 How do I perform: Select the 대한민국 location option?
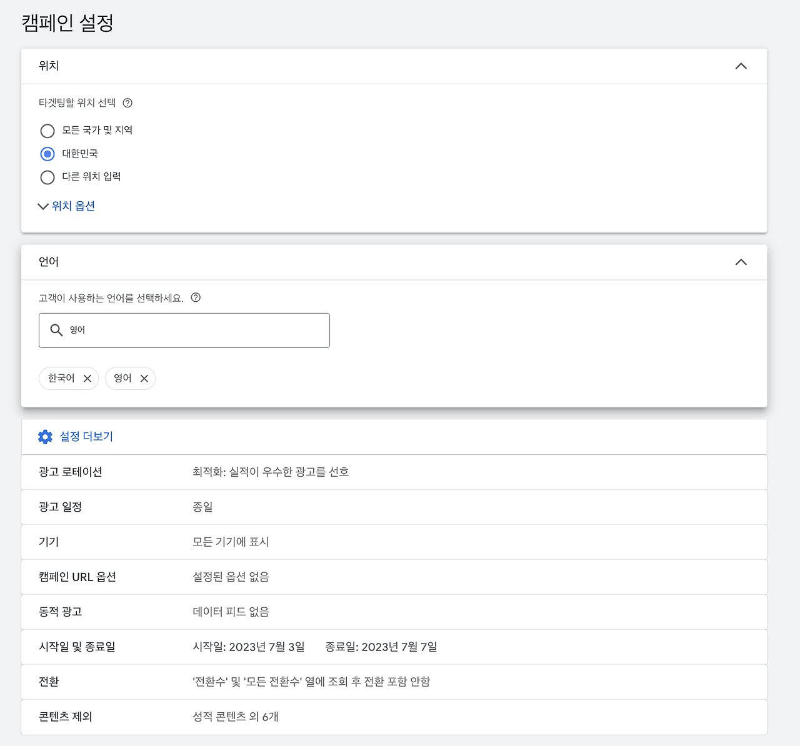point(47,154)
